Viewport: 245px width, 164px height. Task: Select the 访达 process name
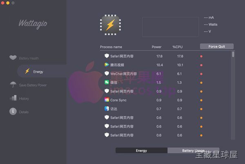point(114,109)
